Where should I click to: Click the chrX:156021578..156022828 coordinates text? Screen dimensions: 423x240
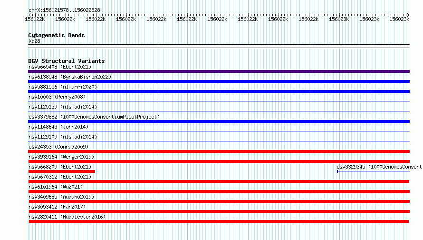64,10
